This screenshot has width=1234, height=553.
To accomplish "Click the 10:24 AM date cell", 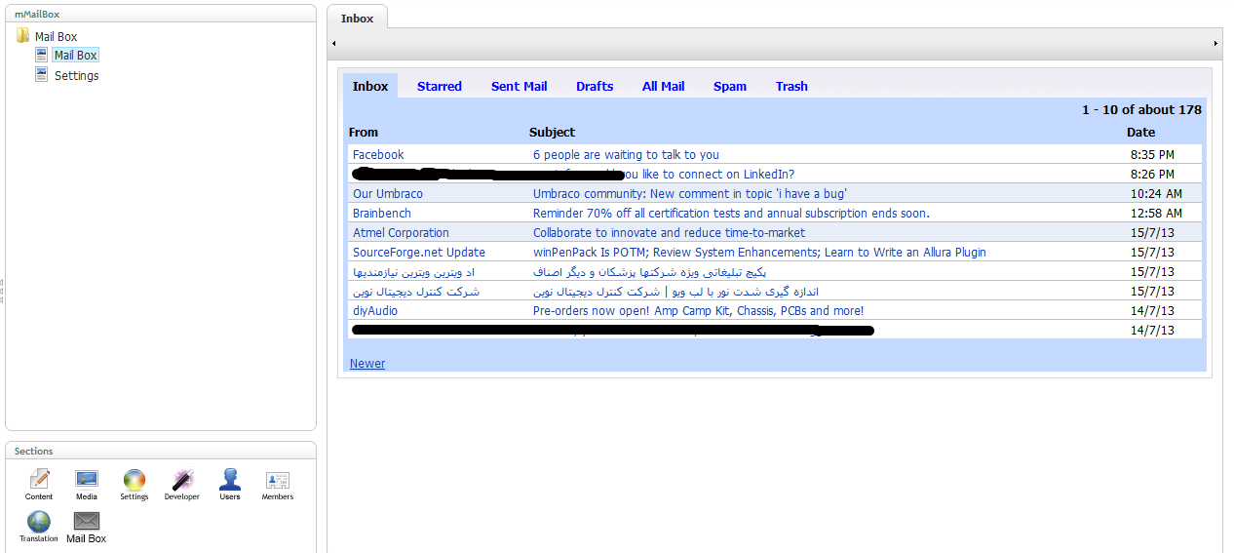I will [x=1156, y=193].
